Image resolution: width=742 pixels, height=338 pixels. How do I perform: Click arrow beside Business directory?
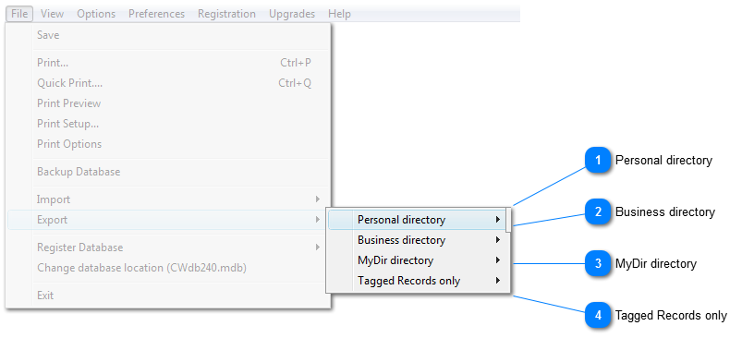coord(498,240)
